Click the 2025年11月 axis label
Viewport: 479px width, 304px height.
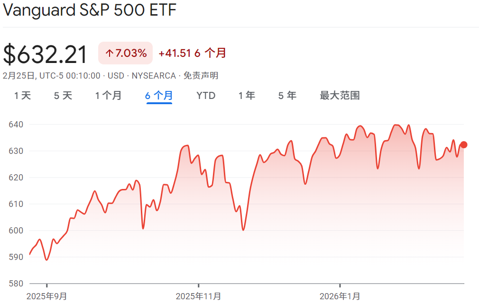click(x=197, y=296)
